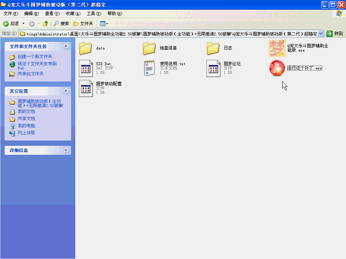This screenshot has height=259, width=346.
Task: Open the 日志 folder icon
Action: 213,48
